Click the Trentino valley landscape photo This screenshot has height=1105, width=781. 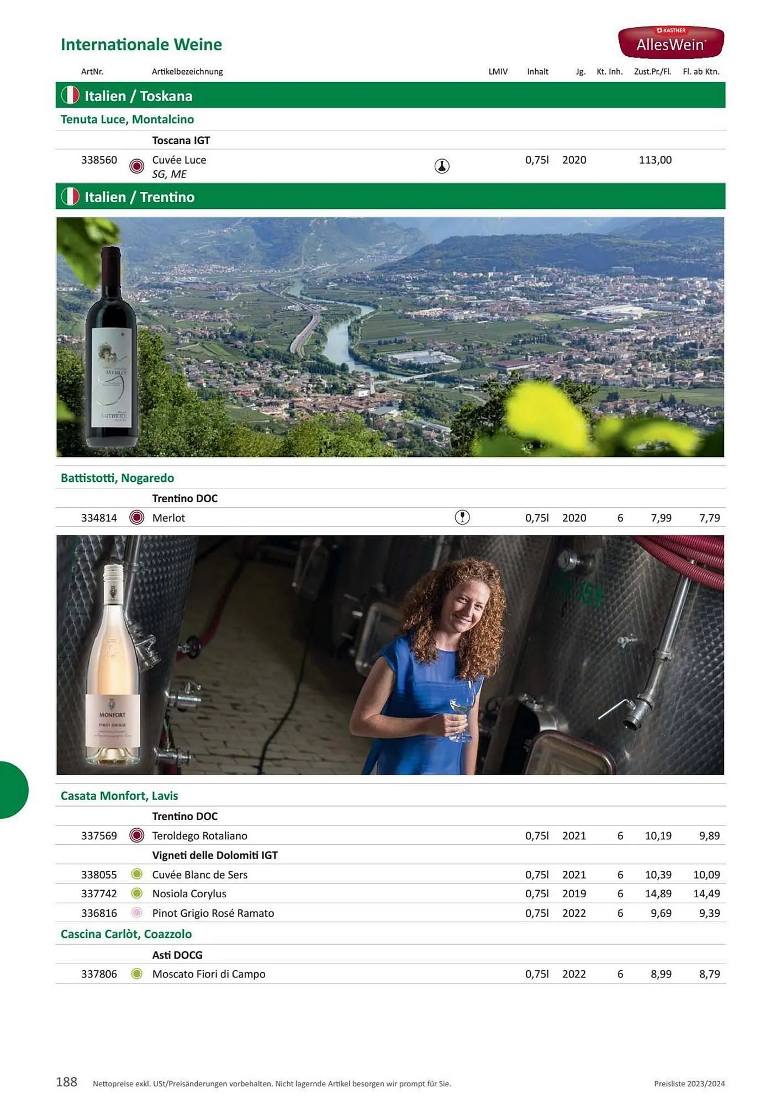click(x=390, y=337)
